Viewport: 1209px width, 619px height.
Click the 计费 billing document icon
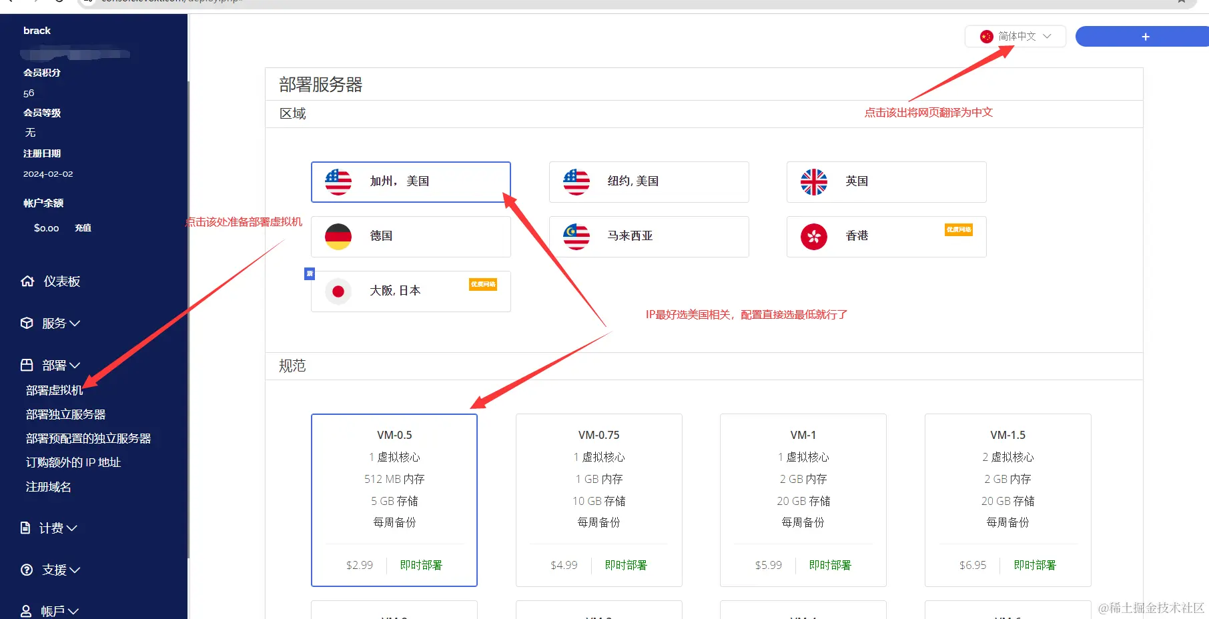tap(27, 528)
